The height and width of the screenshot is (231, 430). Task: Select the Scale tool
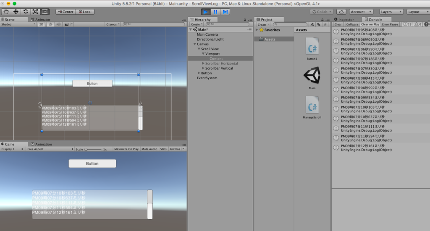point(35,12)
